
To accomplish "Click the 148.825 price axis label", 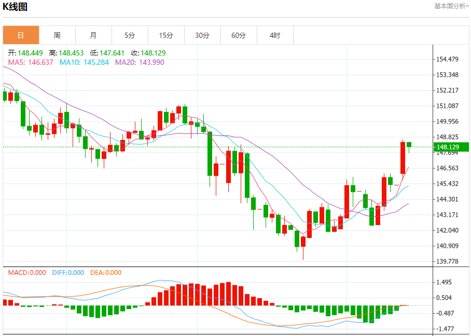I will coord(448,137).
